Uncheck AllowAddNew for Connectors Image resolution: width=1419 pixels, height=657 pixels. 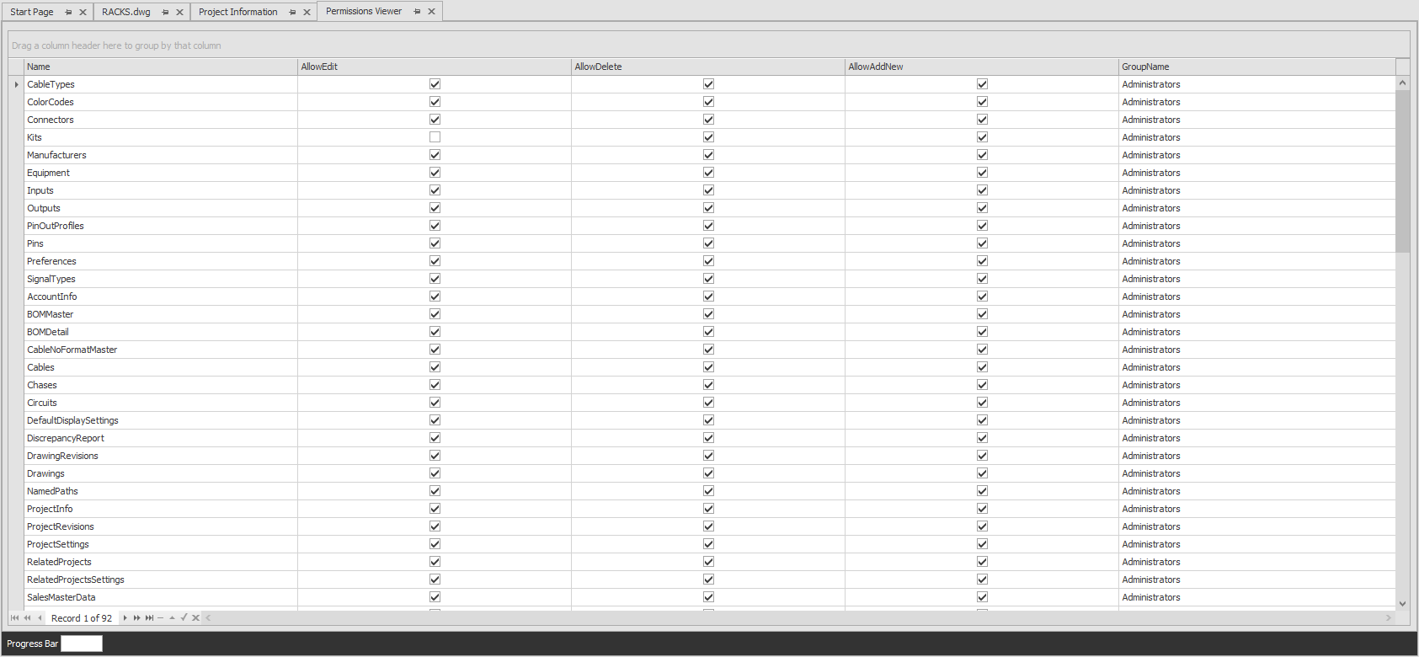tap(982, 120)
